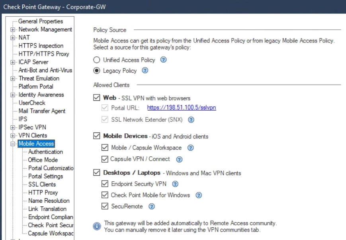Open Name Resolution settings
The width and height of the screenshot is (346, 240).
pos(49,201)
